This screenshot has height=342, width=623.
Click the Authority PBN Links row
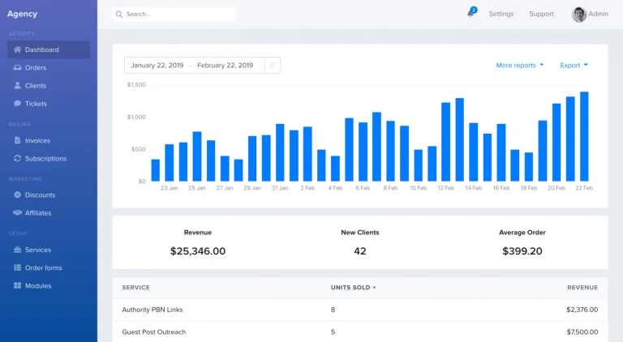pyautogui.click(x=360, y=310)
